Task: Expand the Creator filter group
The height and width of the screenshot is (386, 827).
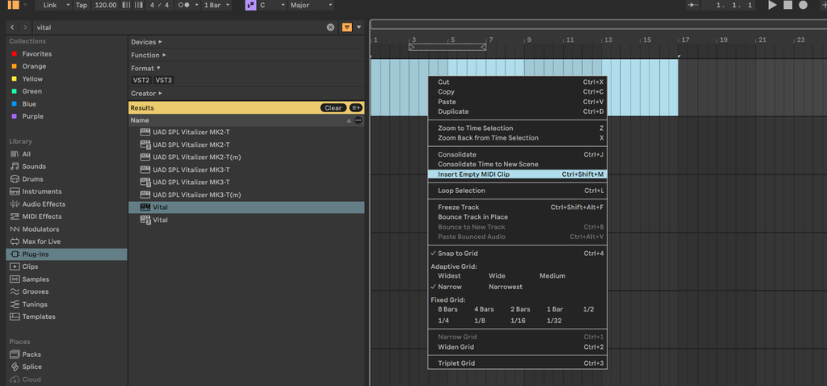Action: click(x=147, y=94)
